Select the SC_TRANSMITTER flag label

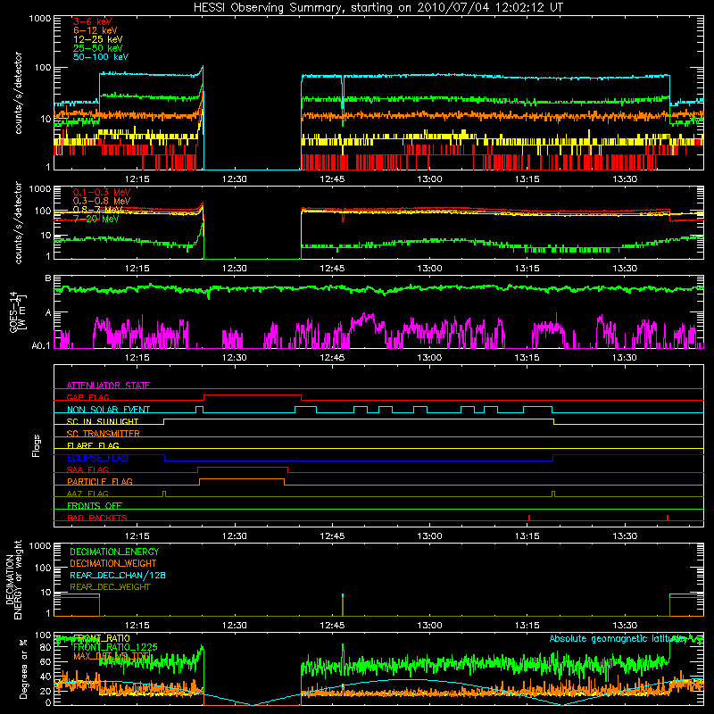point(104,434)
